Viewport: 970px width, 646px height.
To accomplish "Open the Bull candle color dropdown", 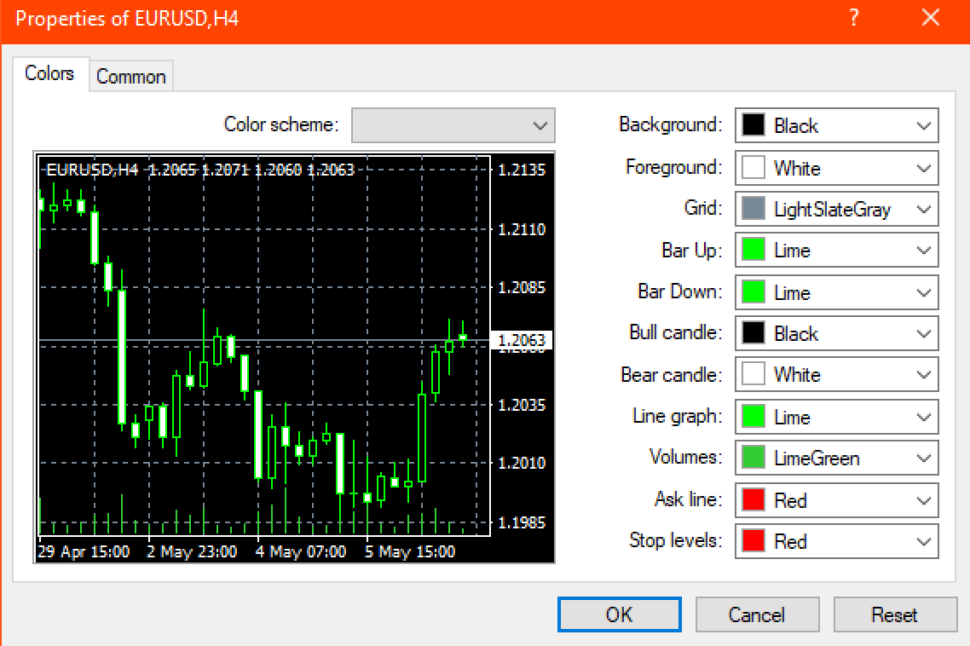I will coord(836,333).
